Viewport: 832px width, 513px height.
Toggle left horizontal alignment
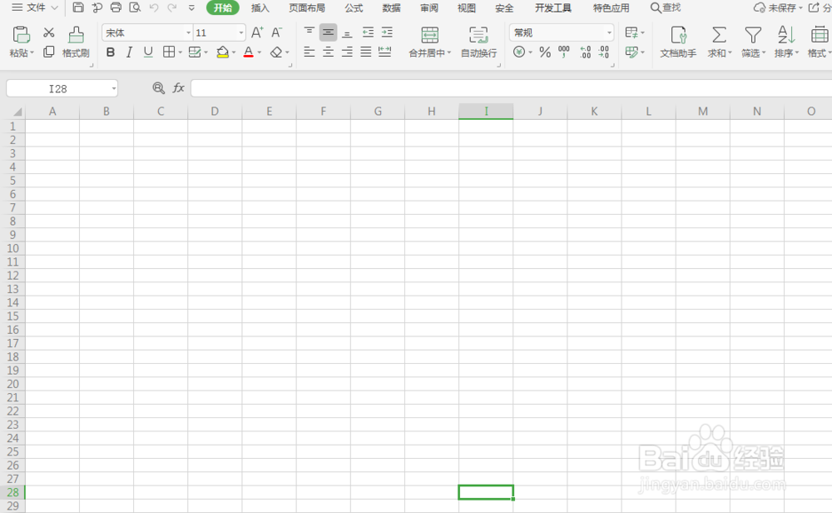click(309, 52)
